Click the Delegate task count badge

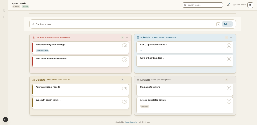pos(122,80)
